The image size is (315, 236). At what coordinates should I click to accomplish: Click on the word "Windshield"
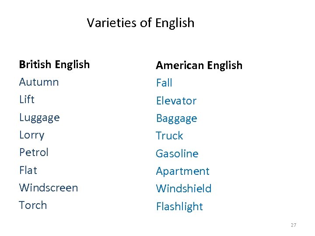click(x=184, y=189)
